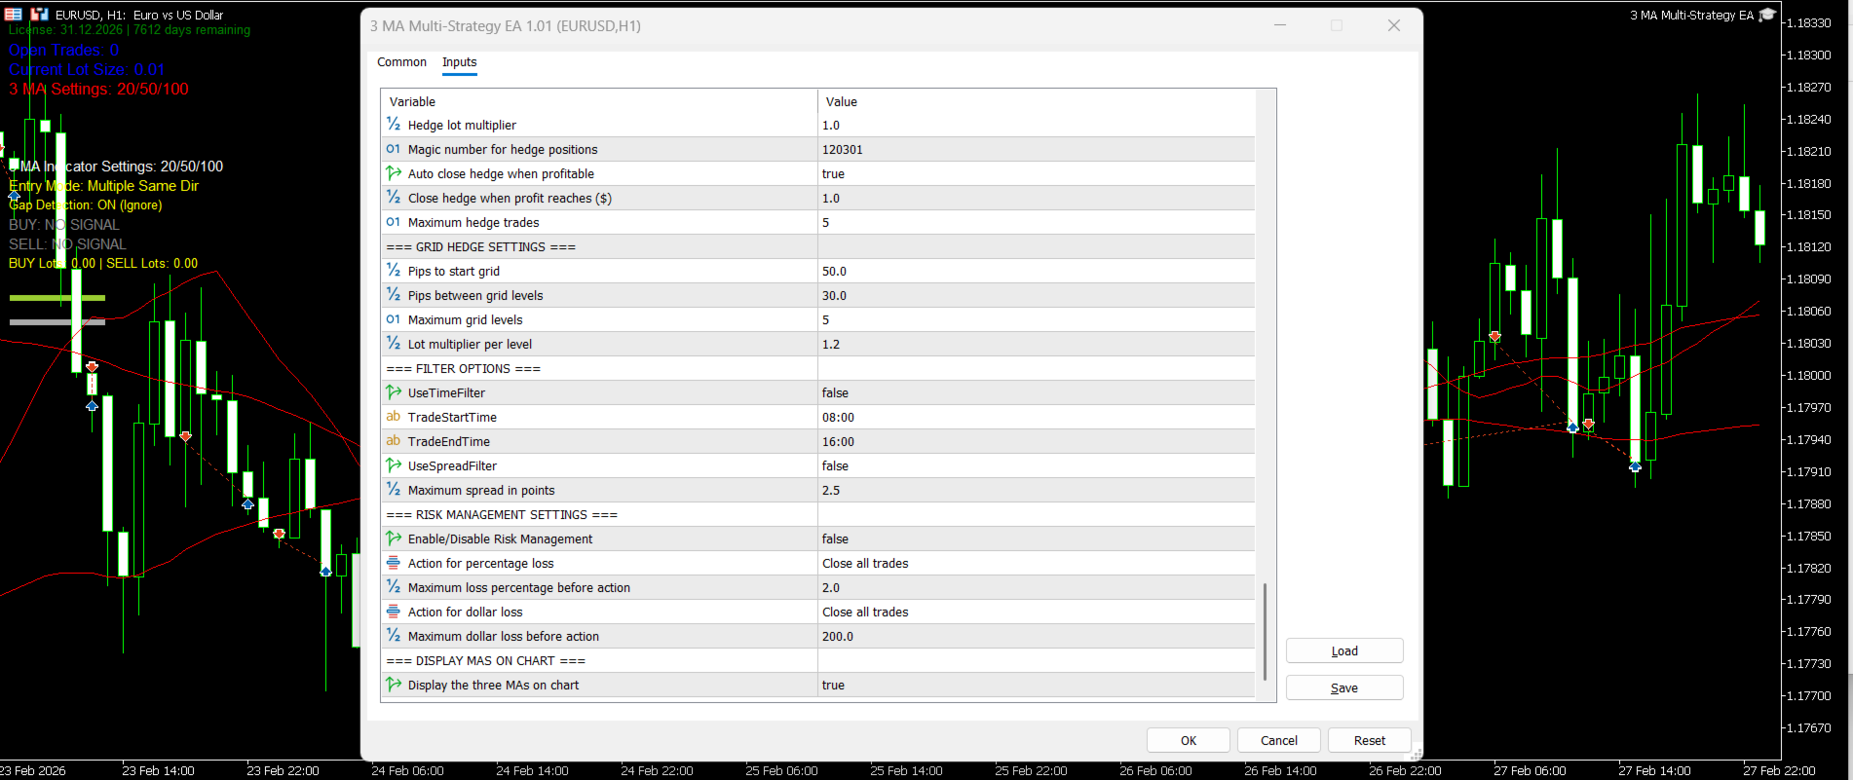Viewport: 1853px width, 780px height.
Task: Switch to the Common tab
Action: coord(401,62)
